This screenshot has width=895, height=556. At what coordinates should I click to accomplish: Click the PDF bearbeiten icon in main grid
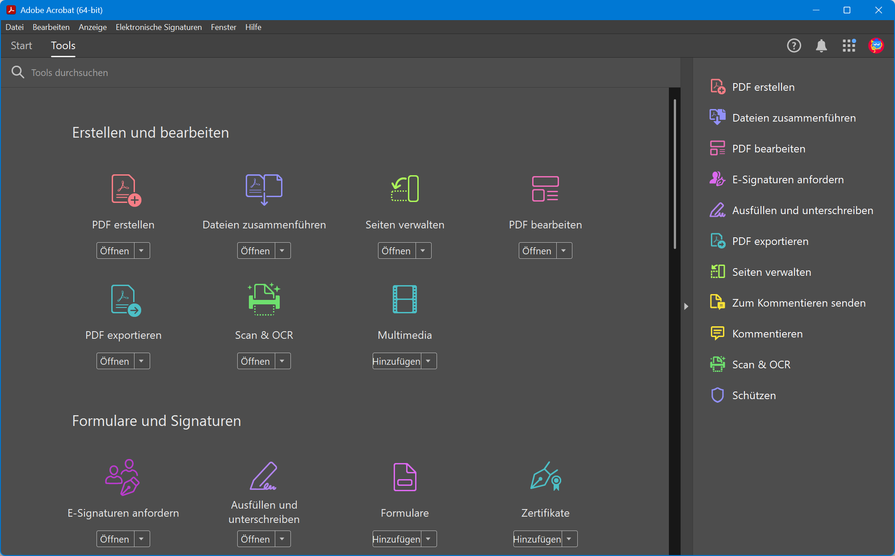click(545, 189)
